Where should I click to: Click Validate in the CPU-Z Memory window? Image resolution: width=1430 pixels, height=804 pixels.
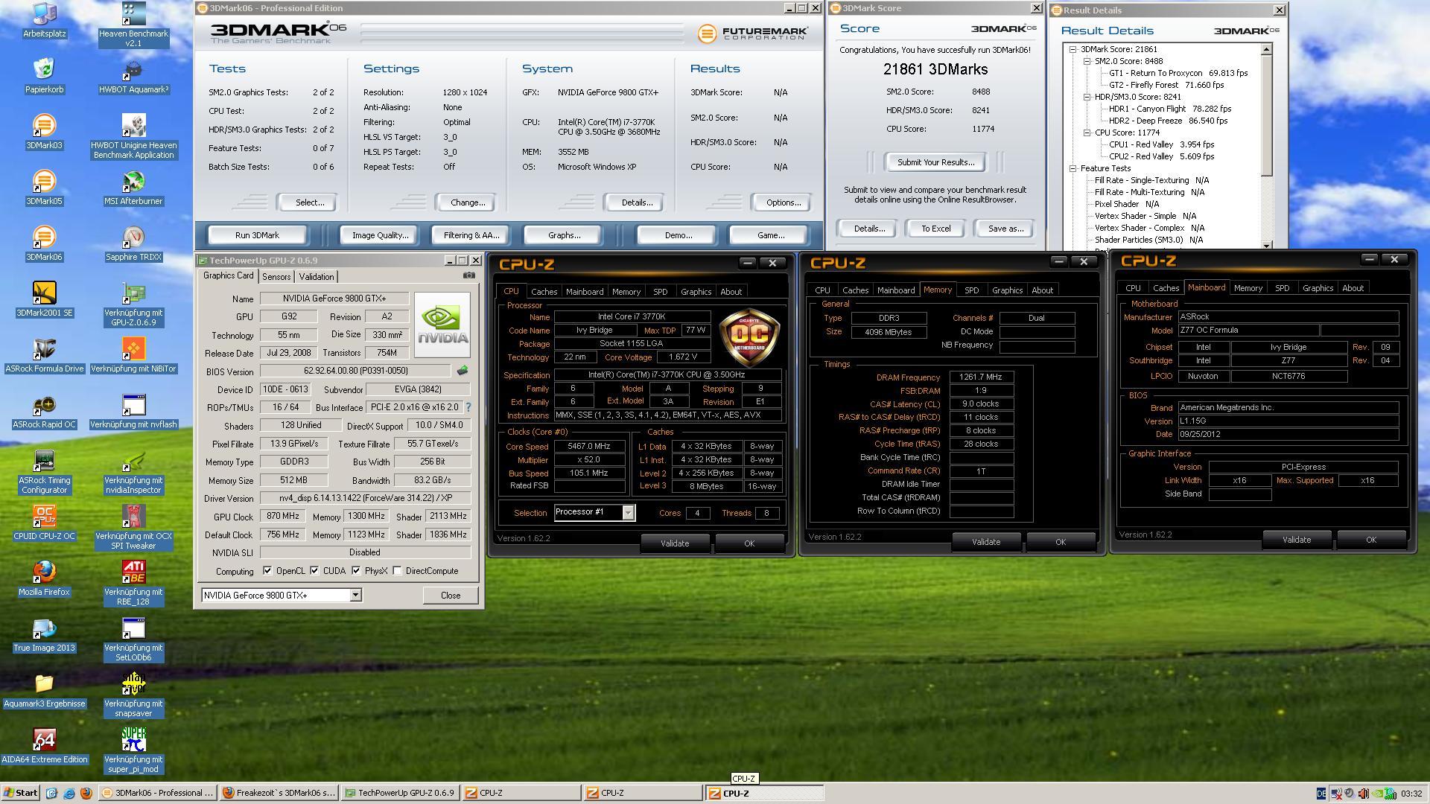point(986,542)
